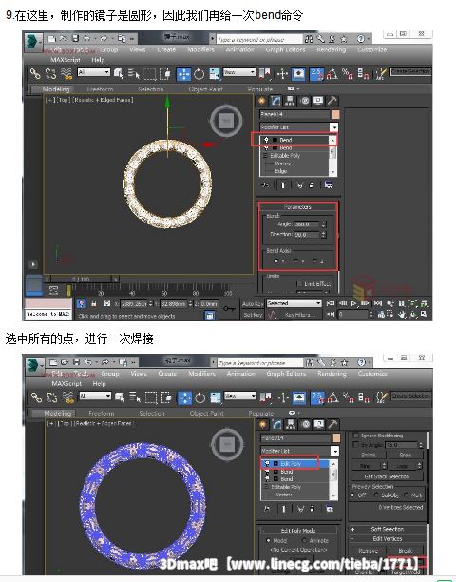Click Remove Modifier trash icon in second screenshot

point(313,509)
